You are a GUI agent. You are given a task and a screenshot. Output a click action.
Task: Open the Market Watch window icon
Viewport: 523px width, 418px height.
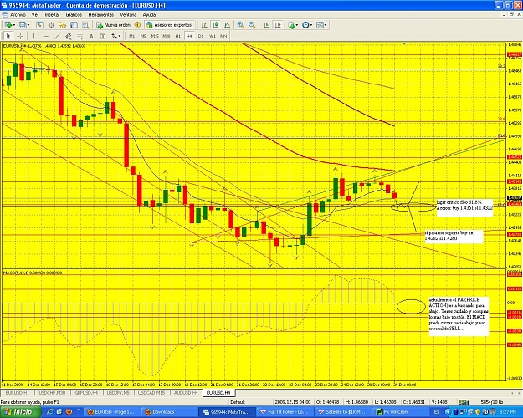[39, 25]
